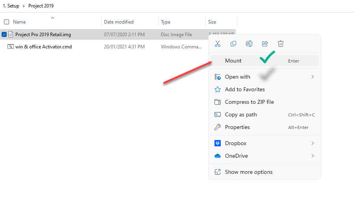The width and height of the screenshot is (354, 212).
Task: Click the Rename icon in context menu
Action: tap(249, 44)
